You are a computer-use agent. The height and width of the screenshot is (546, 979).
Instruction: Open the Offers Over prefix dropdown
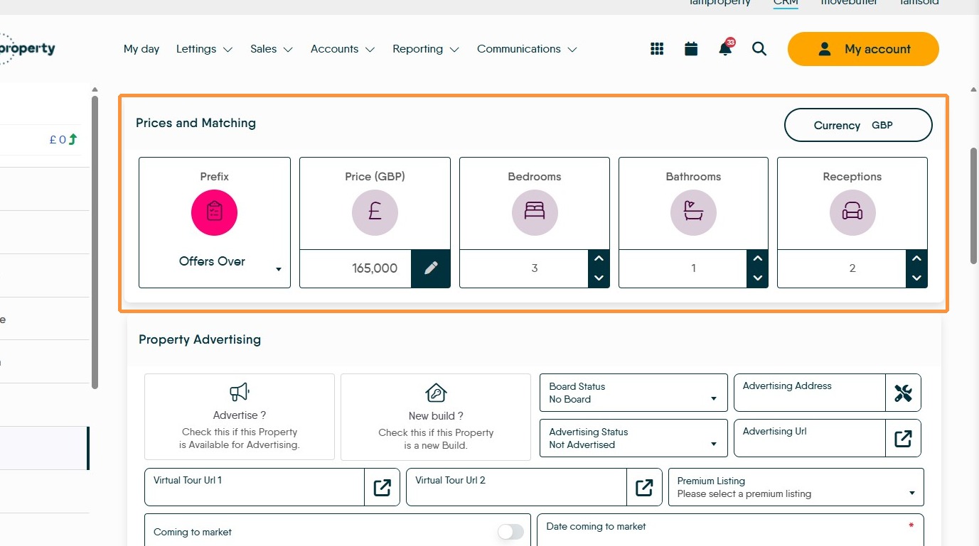point(214,261)
